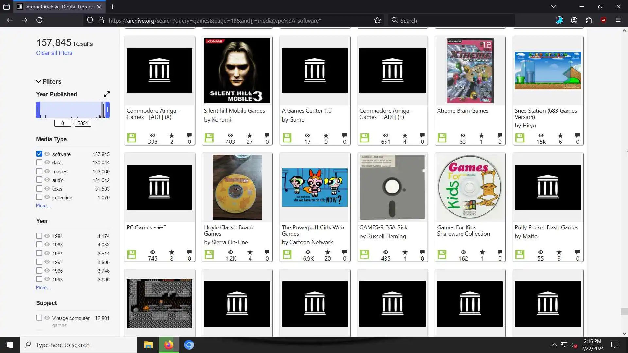Open the list all tabs dropdown arrow
The width and height of the screenshot is (628, 353).
pyautogui.click(x=553, y=7)
